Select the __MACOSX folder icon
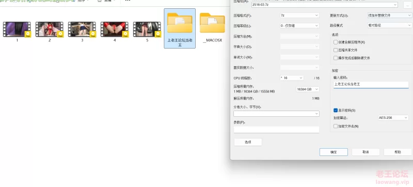The height and width of the screenshot is (187, 413). pyautogui.click(x=212, y=23)
